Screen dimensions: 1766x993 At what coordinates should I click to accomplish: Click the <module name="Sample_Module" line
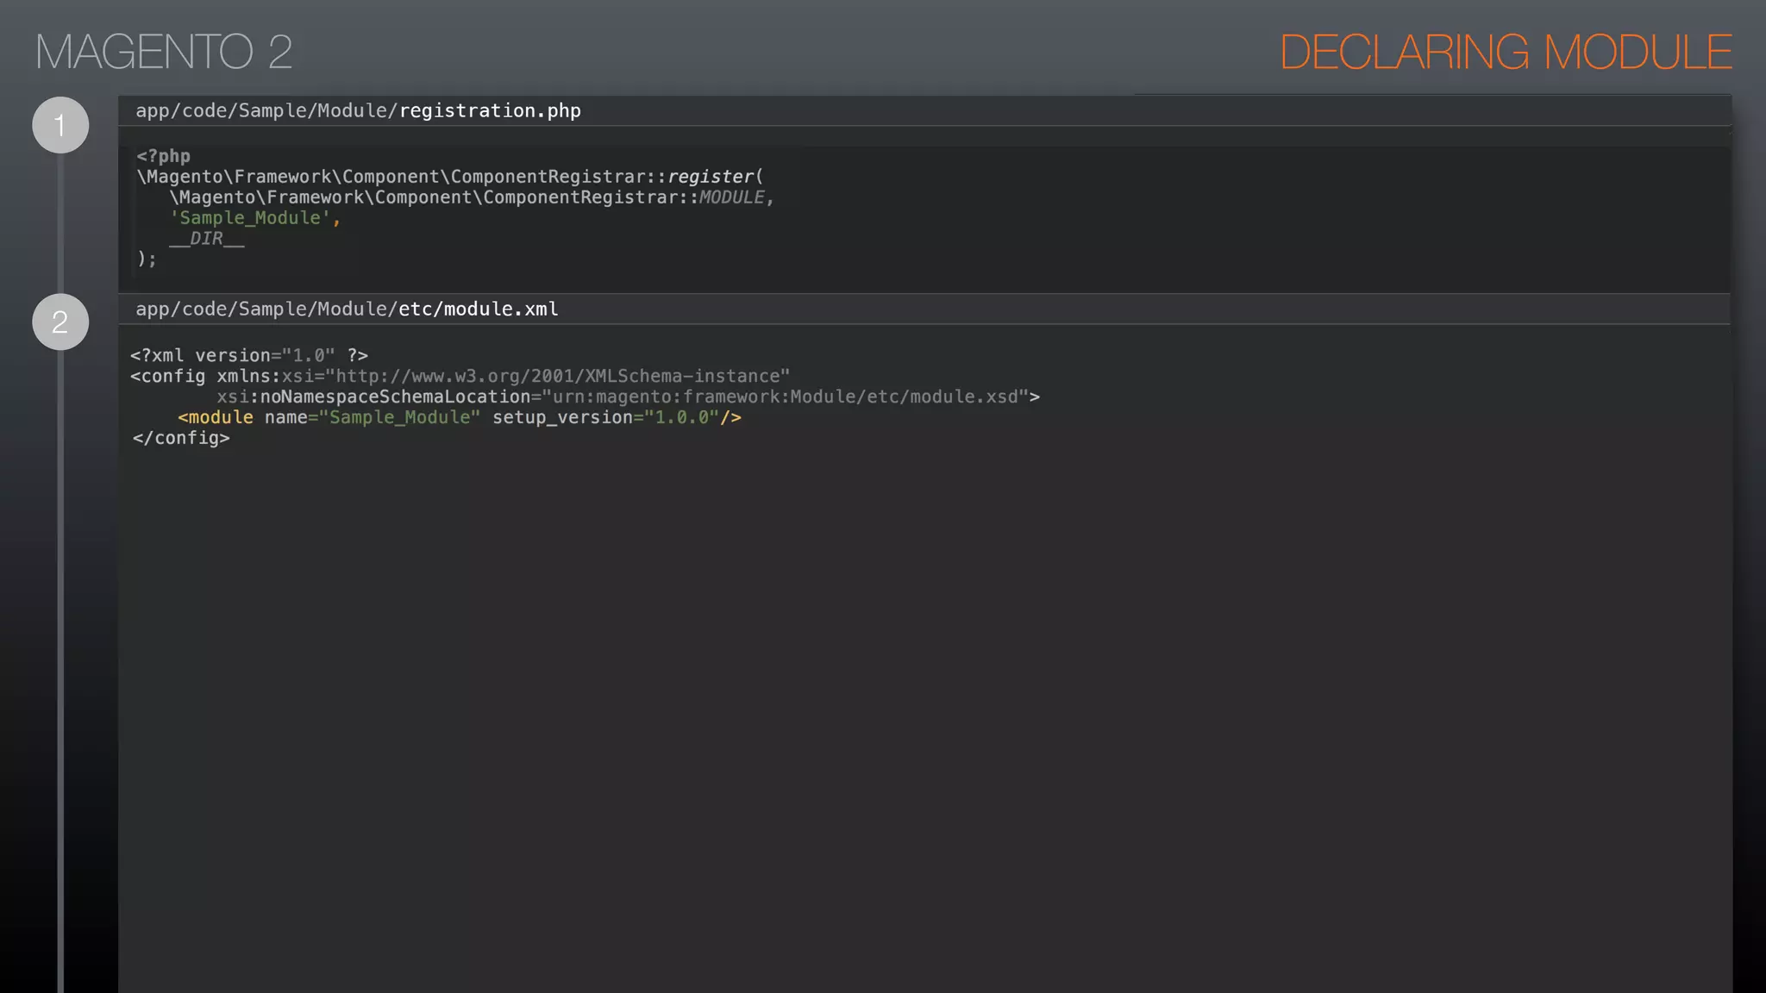click(x=460, y=417)
